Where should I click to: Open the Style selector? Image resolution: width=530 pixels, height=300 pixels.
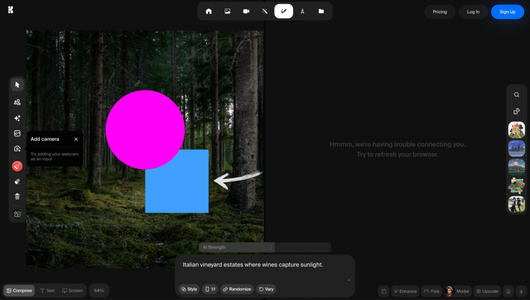tap(188, 289)
